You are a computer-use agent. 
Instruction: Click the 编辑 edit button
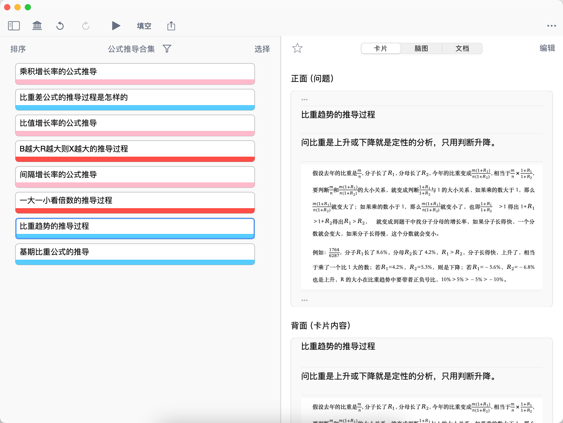547,48
